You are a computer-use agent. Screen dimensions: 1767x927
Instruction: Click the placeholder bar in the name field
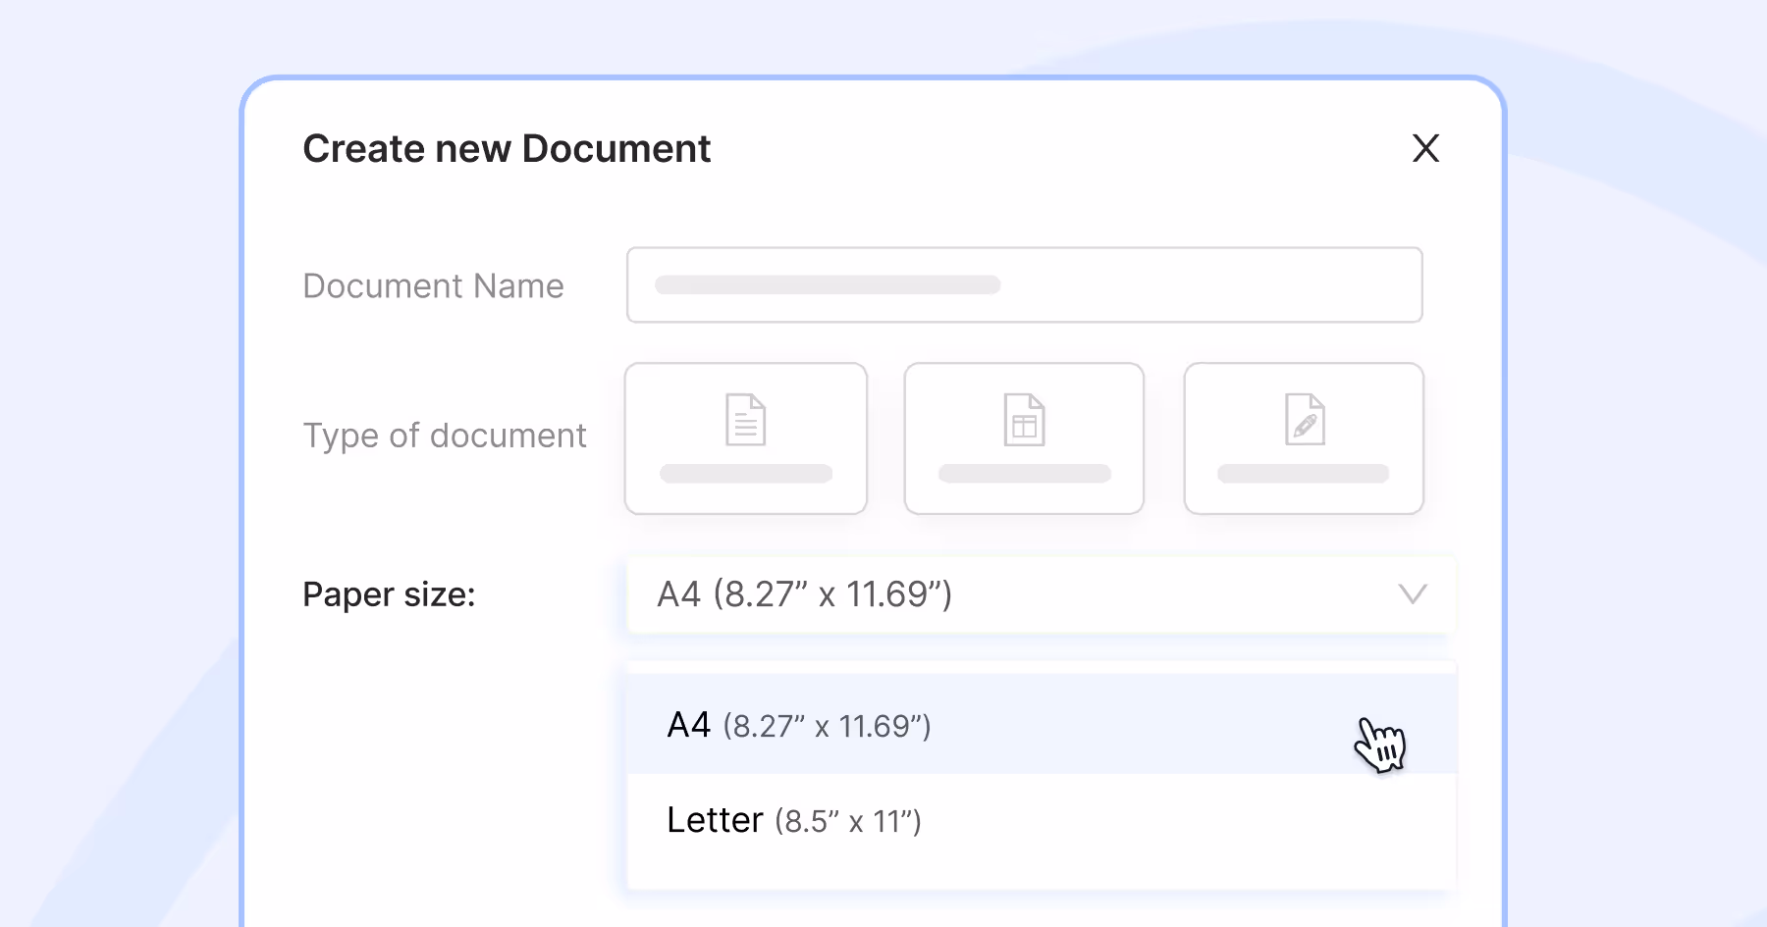pyautogui.click(x=830, y=284)
